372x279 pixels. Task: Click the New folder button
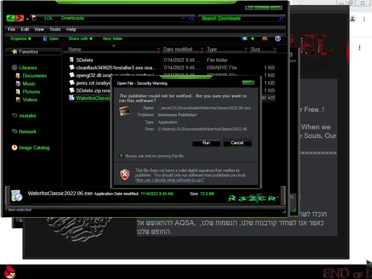113,39
